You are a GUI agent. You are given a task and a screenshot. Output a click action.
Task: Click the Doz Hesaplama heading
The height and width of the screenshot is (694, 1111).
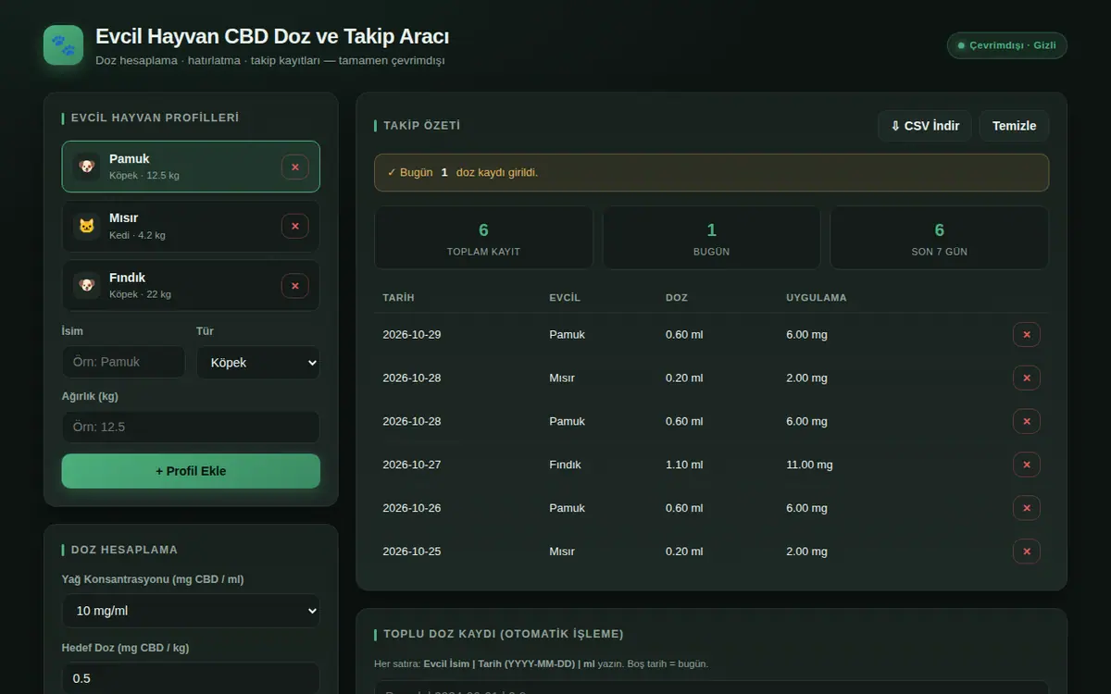(124, 550)
